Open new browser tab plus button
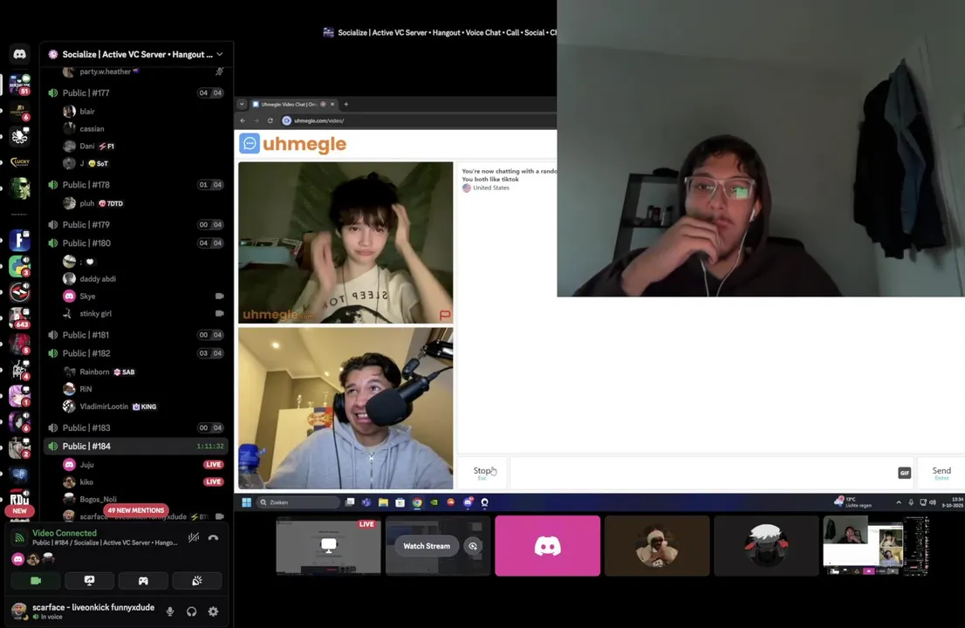965x628 pixels. (346, 104)
